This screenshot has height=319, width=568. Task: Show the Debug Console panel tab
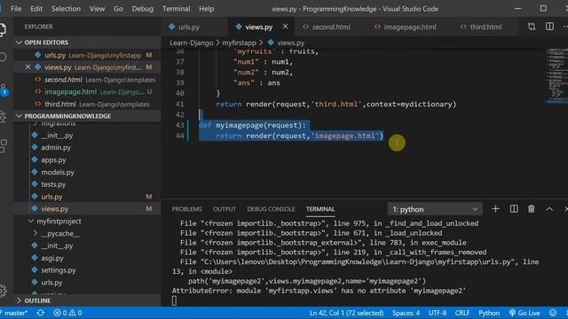[x=271, y=209]
